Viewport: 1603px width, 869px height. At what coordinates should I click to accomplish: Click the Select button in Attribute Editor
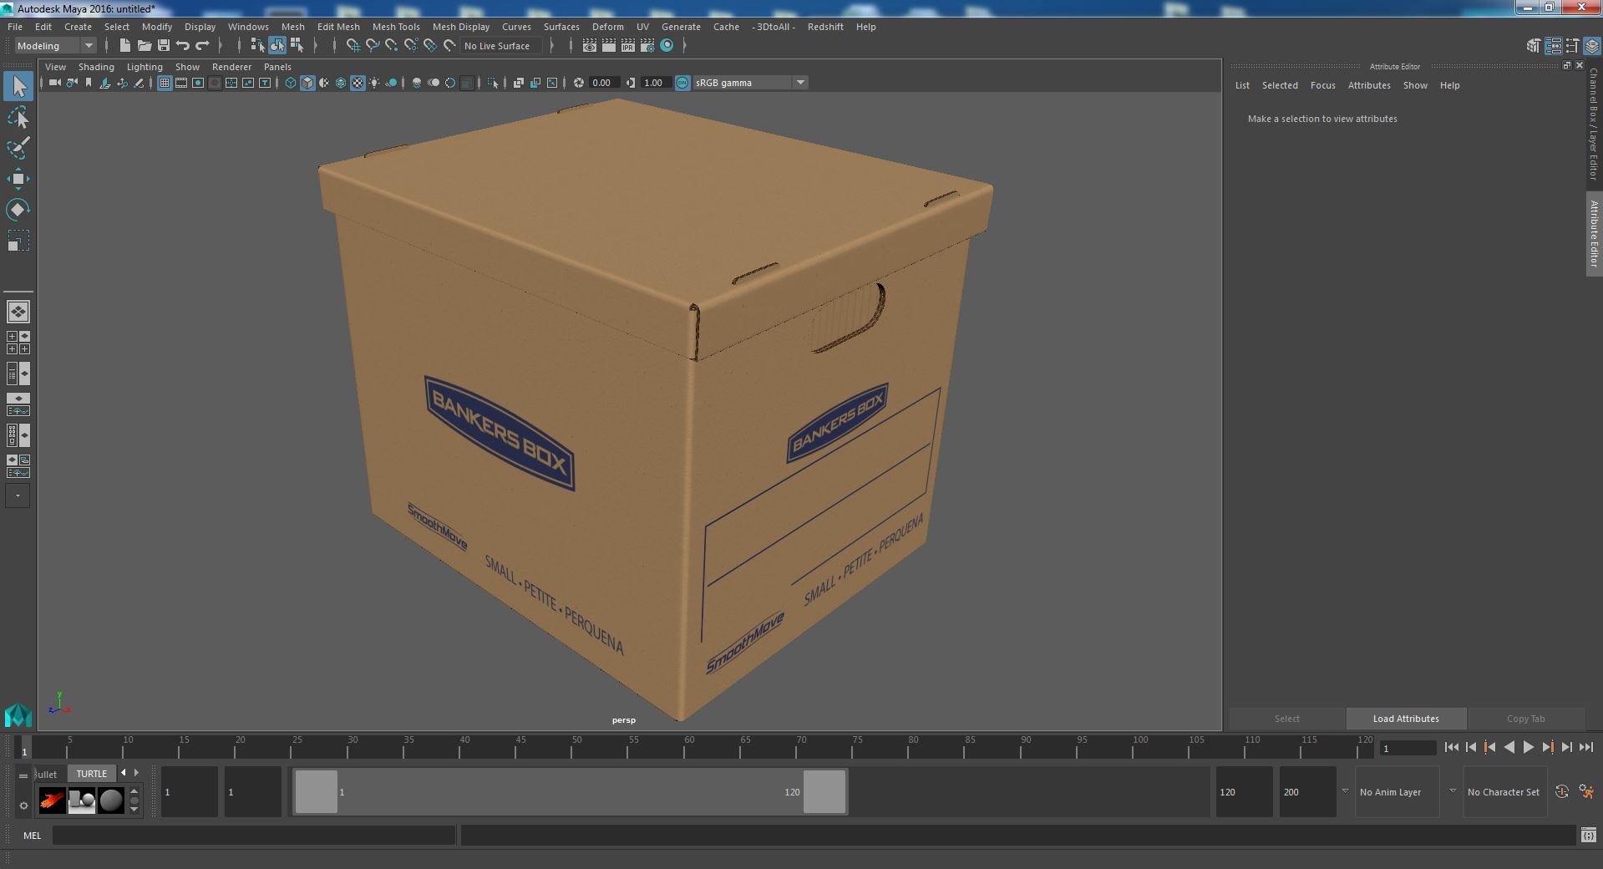(1286, 719)
